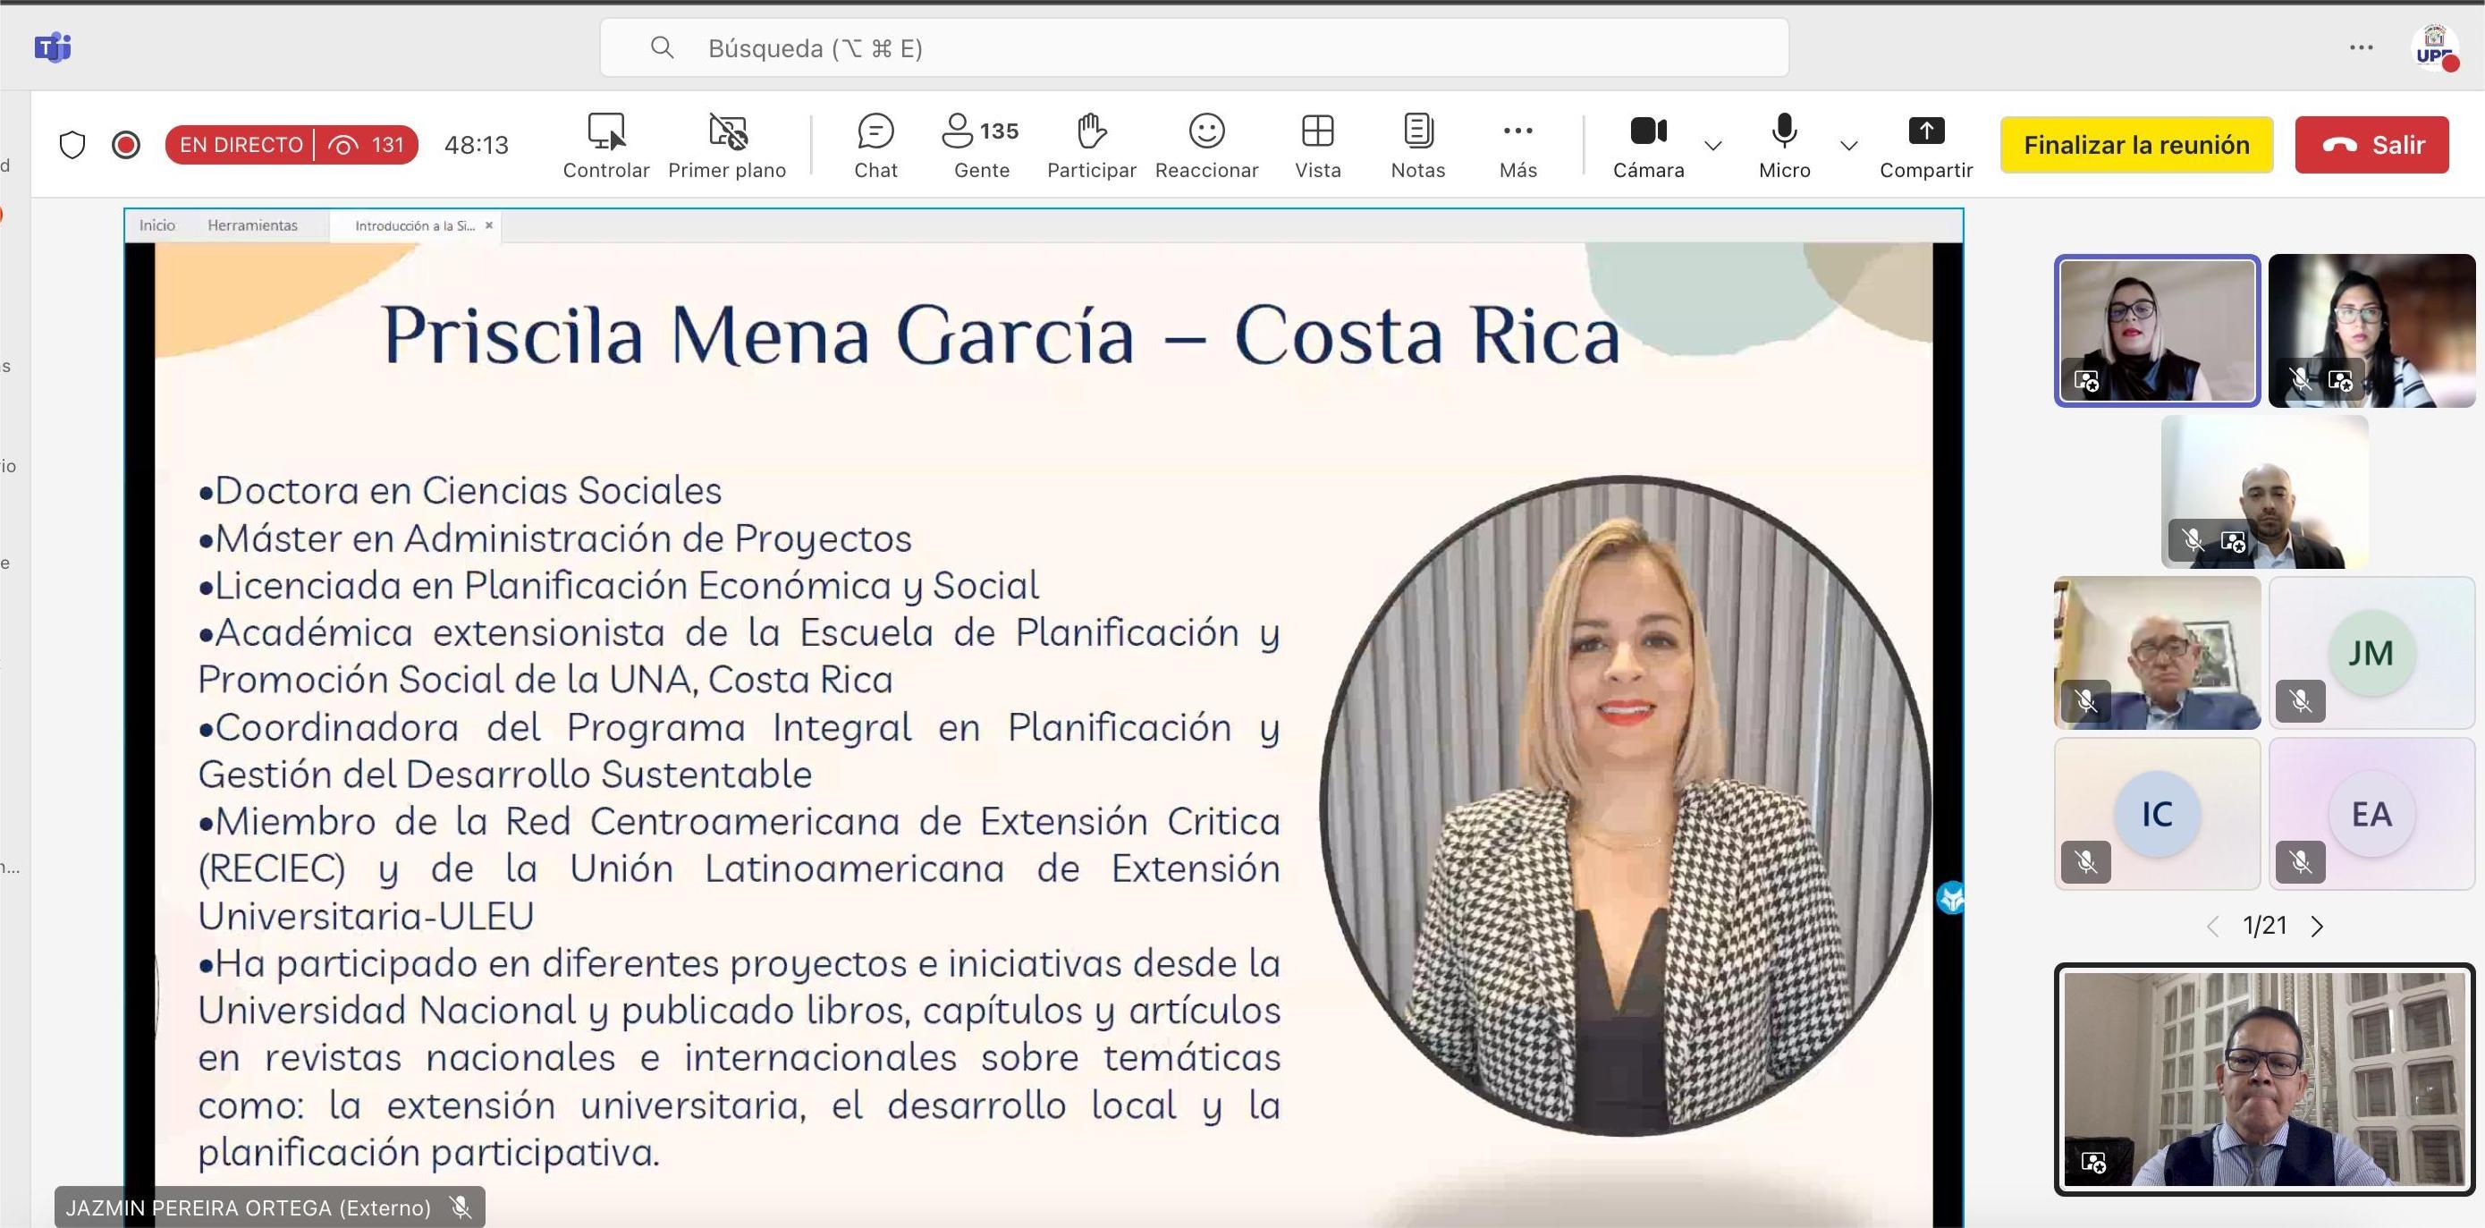This screenshot has height=1228, width=2485.
Task: Open the Chat panel
Action: click(x=876, y=146)
